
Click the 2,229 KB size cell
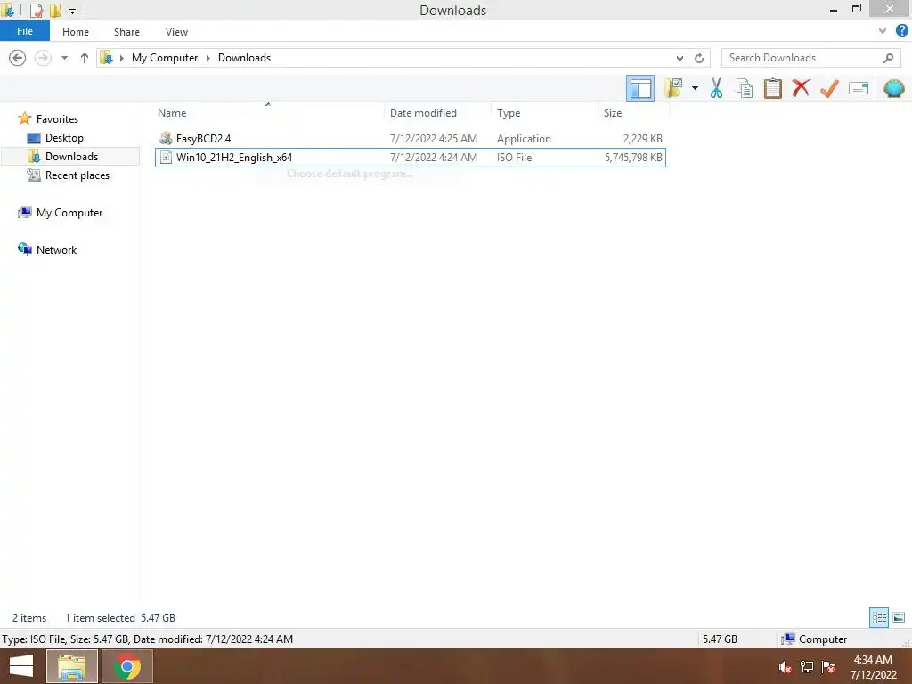[x=643, y=138]
